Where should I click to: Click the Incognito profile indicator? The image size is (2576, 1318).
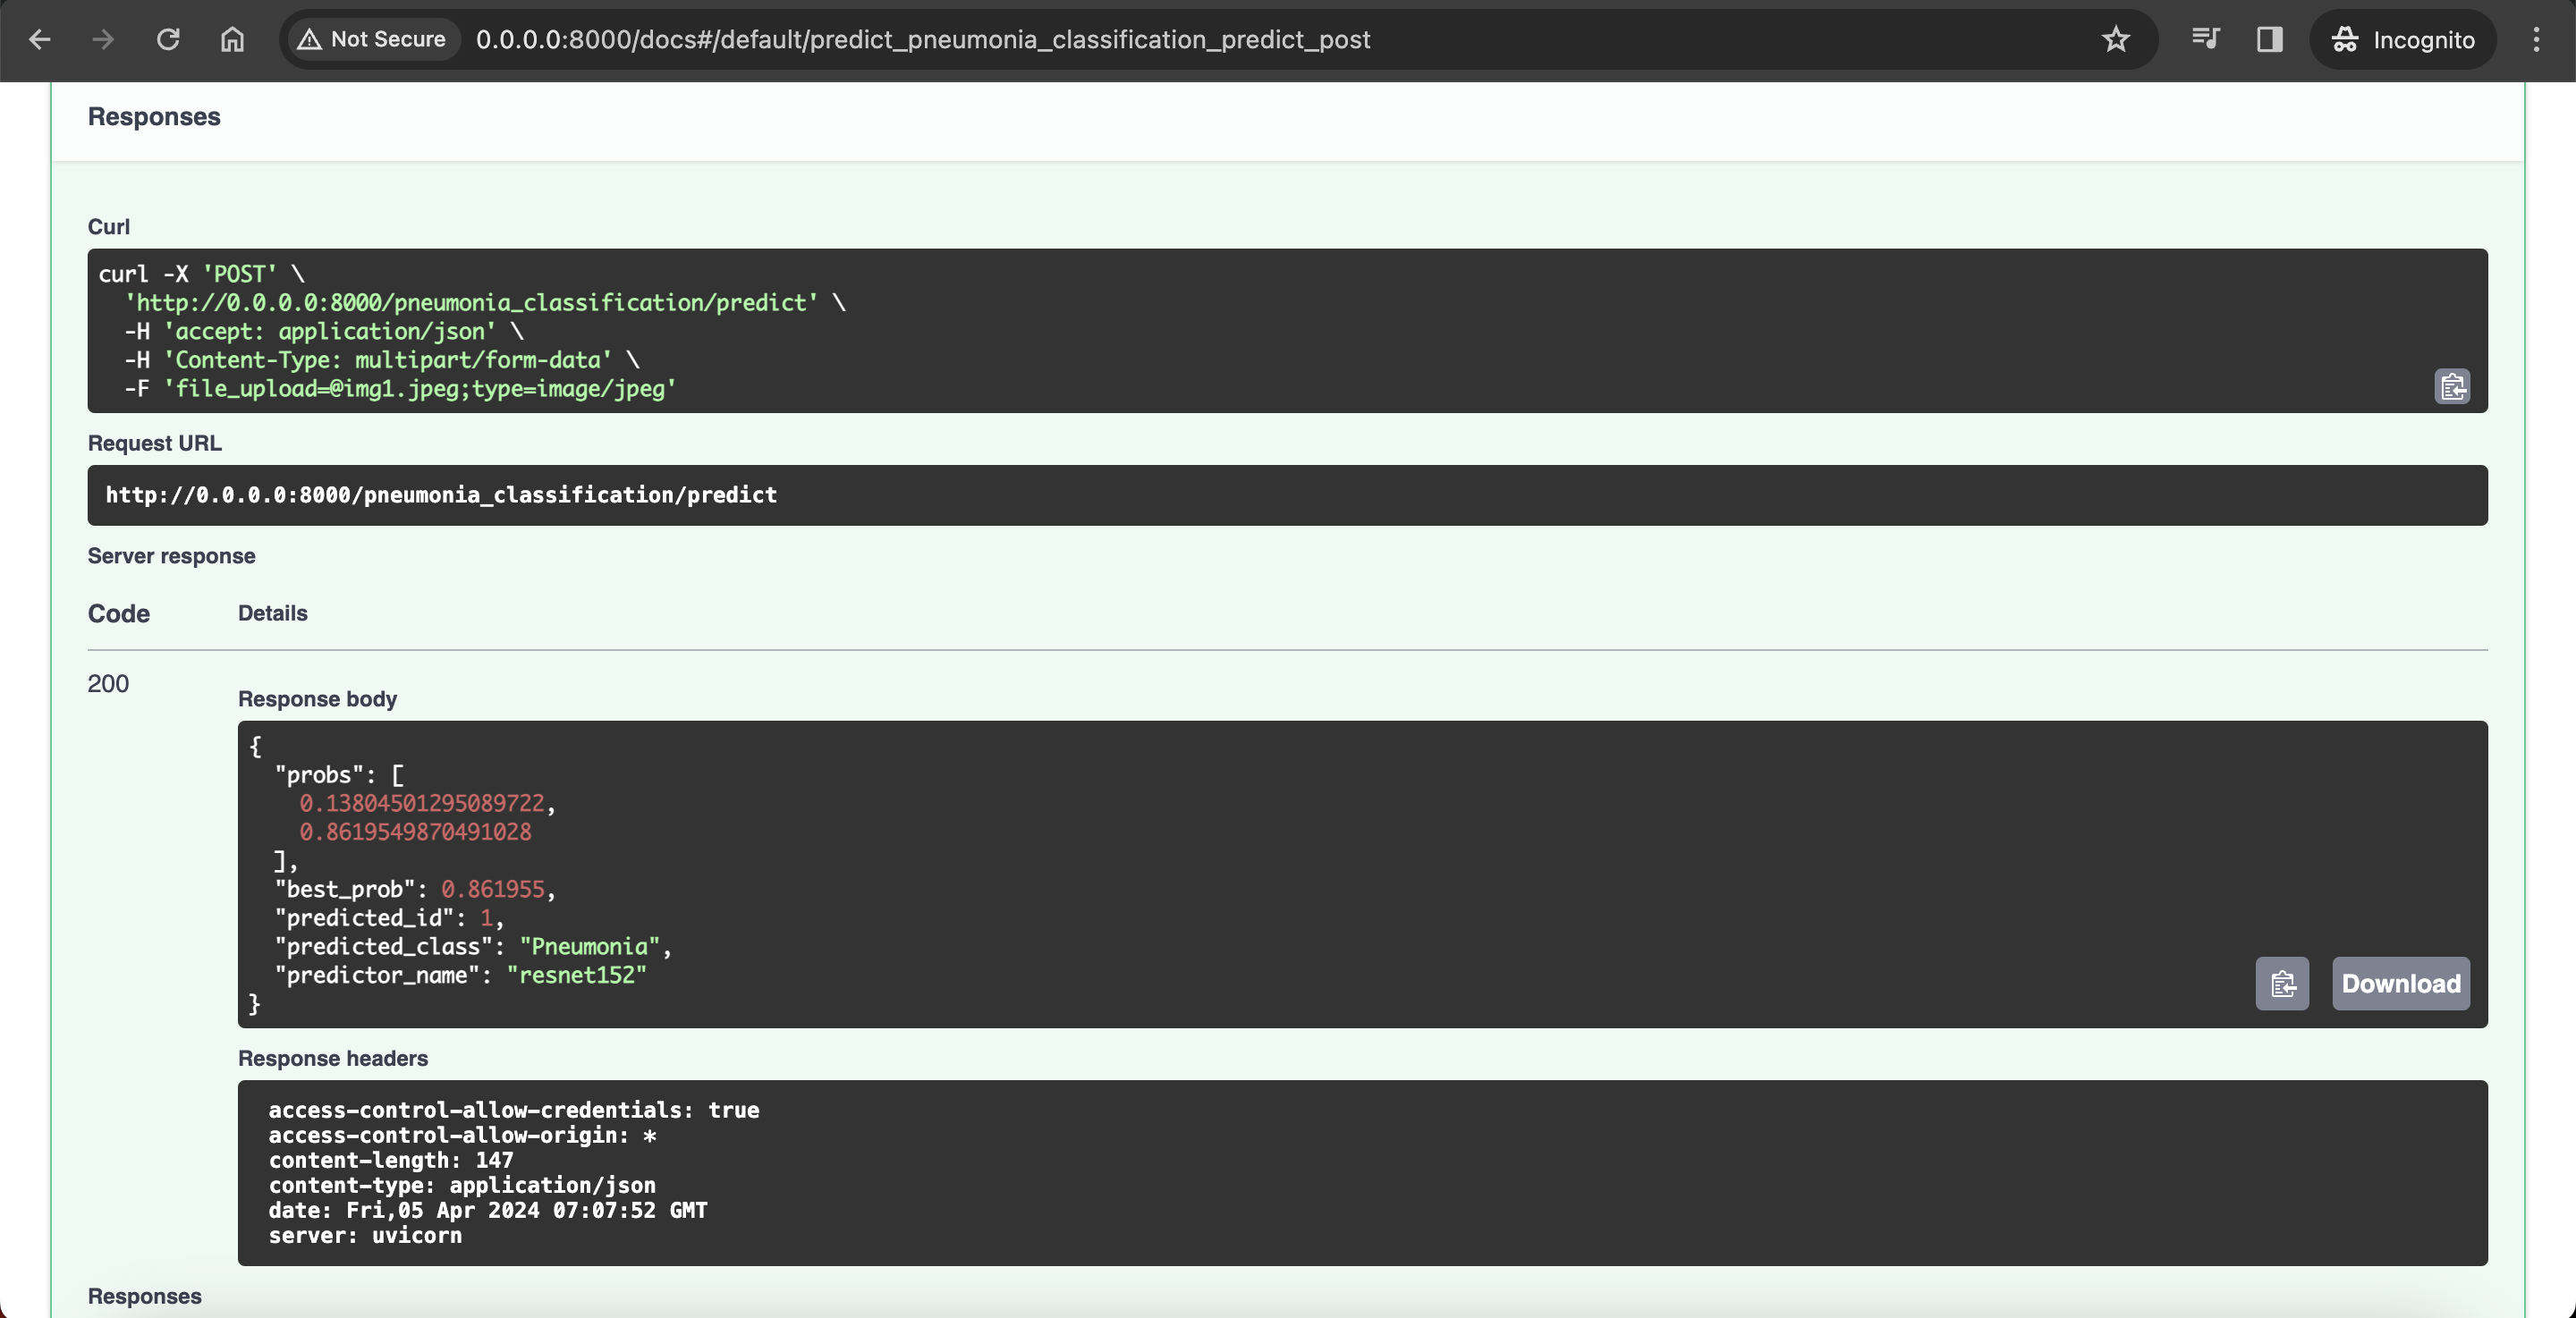coord(2403,40)
